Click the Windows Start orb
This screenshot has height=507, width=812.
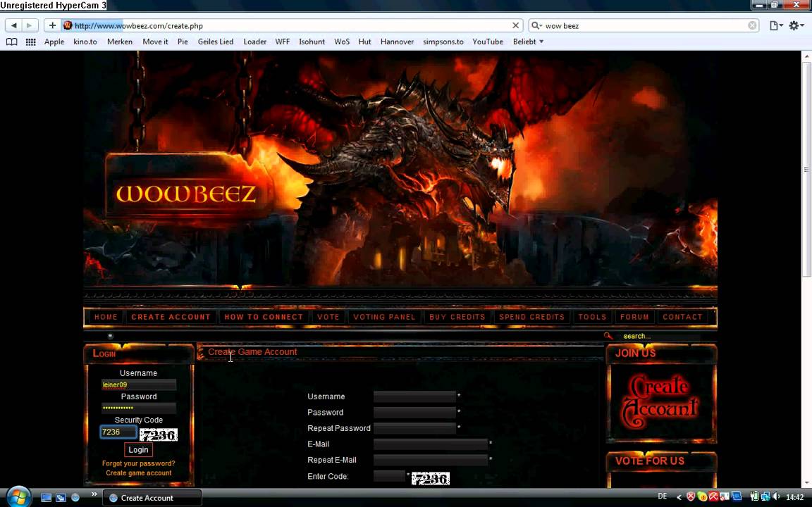18,497
